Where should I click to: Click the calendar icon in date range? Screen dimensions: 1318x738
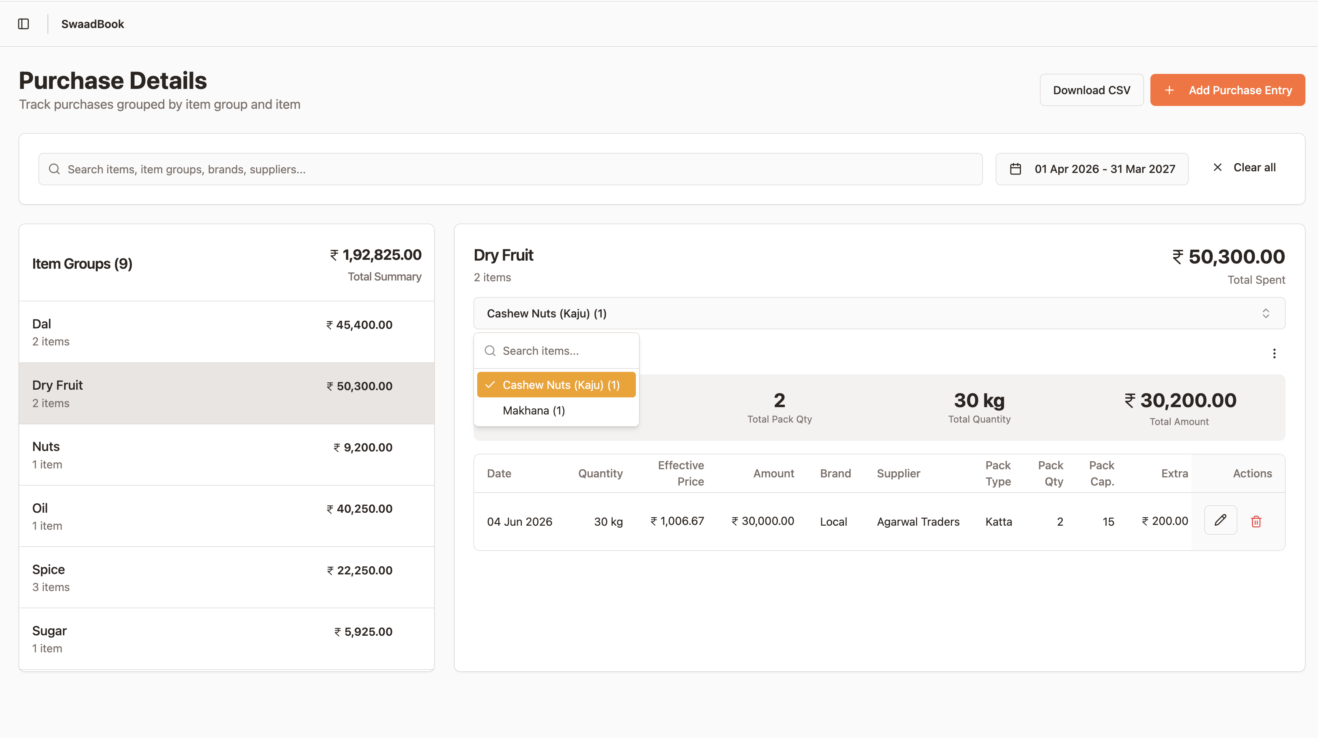tap(1016, 169)
